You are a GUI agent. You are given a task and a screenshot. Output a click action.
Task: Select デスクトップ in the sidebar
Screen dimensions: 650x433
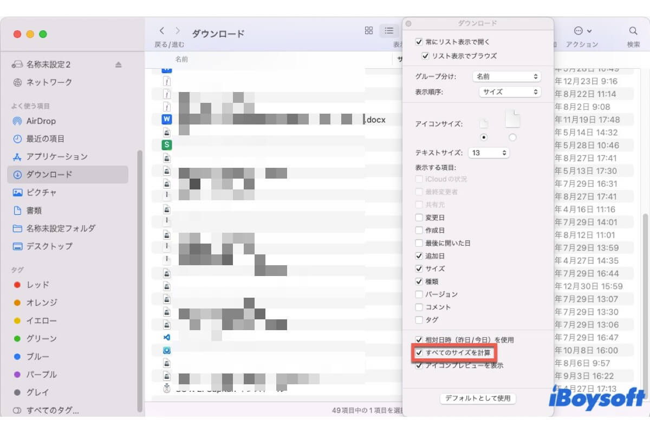point(49,246)
